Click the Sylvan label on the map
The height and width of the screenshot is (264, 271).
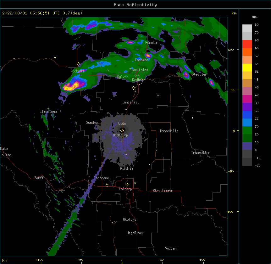pos(123,77)
